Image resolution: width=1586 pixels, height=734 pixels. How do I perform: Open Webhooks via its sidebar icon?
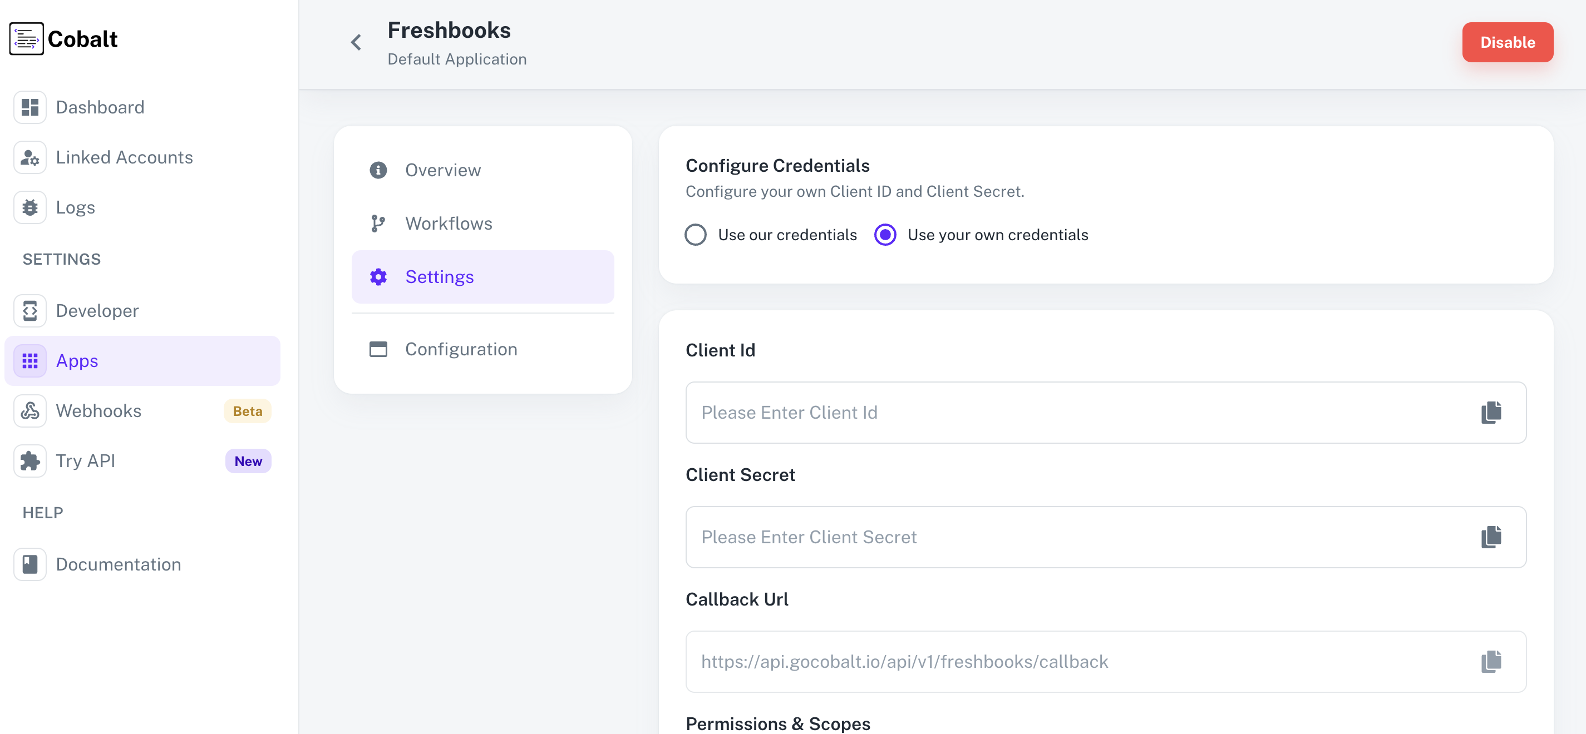(x=29, y=410)
